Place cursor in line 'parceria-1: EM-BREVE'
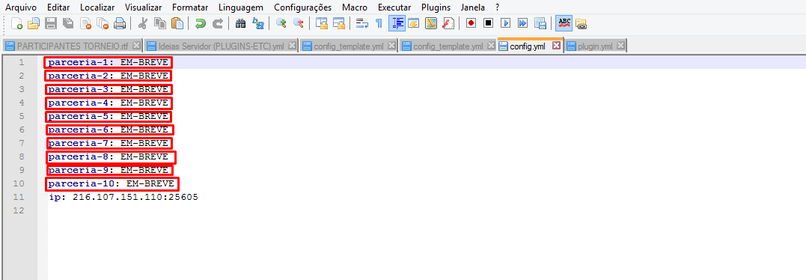 tap(109, 63)
